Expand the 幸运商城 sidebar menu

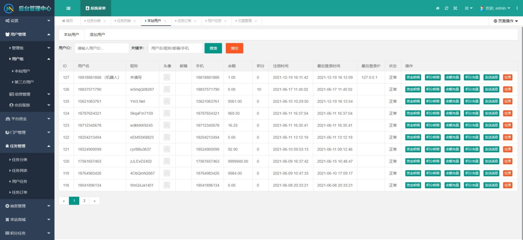tap(27, 220)
